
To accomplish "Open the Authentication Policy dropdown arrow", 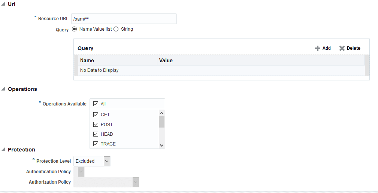I will pos(81,172).
